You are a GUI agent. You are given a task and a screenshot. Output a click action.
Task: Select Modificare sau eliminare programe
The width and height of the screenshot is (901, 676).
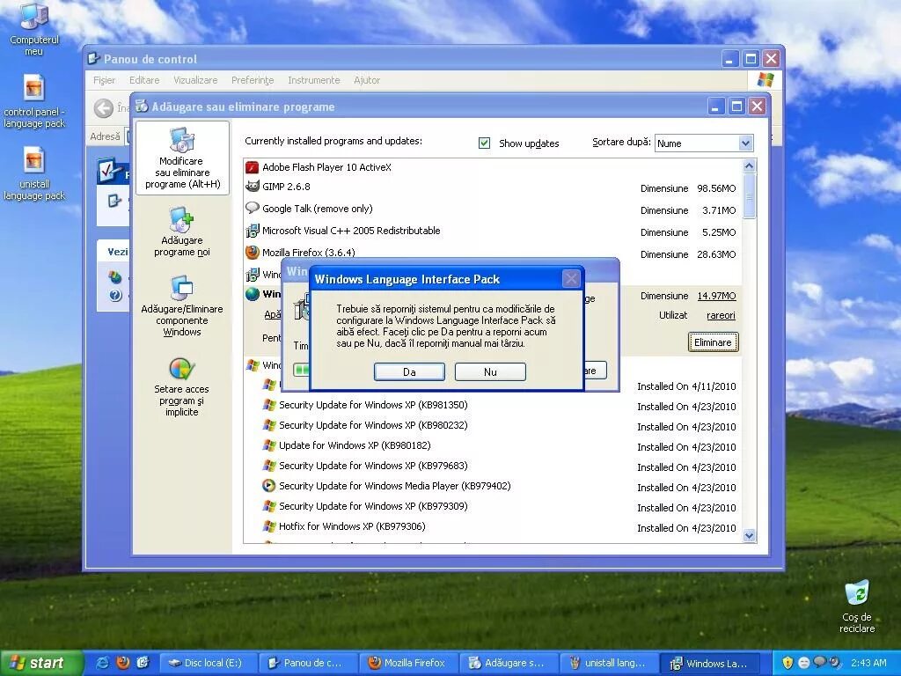tap(182, 158)
